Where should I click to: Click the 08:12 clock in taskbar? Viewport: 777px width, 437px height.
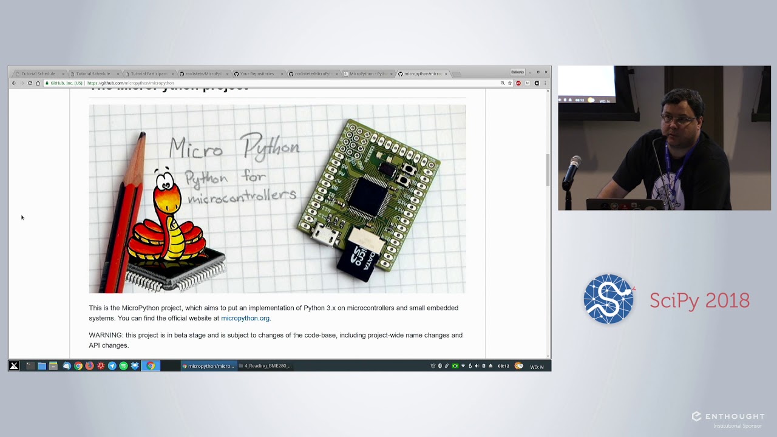504,366
